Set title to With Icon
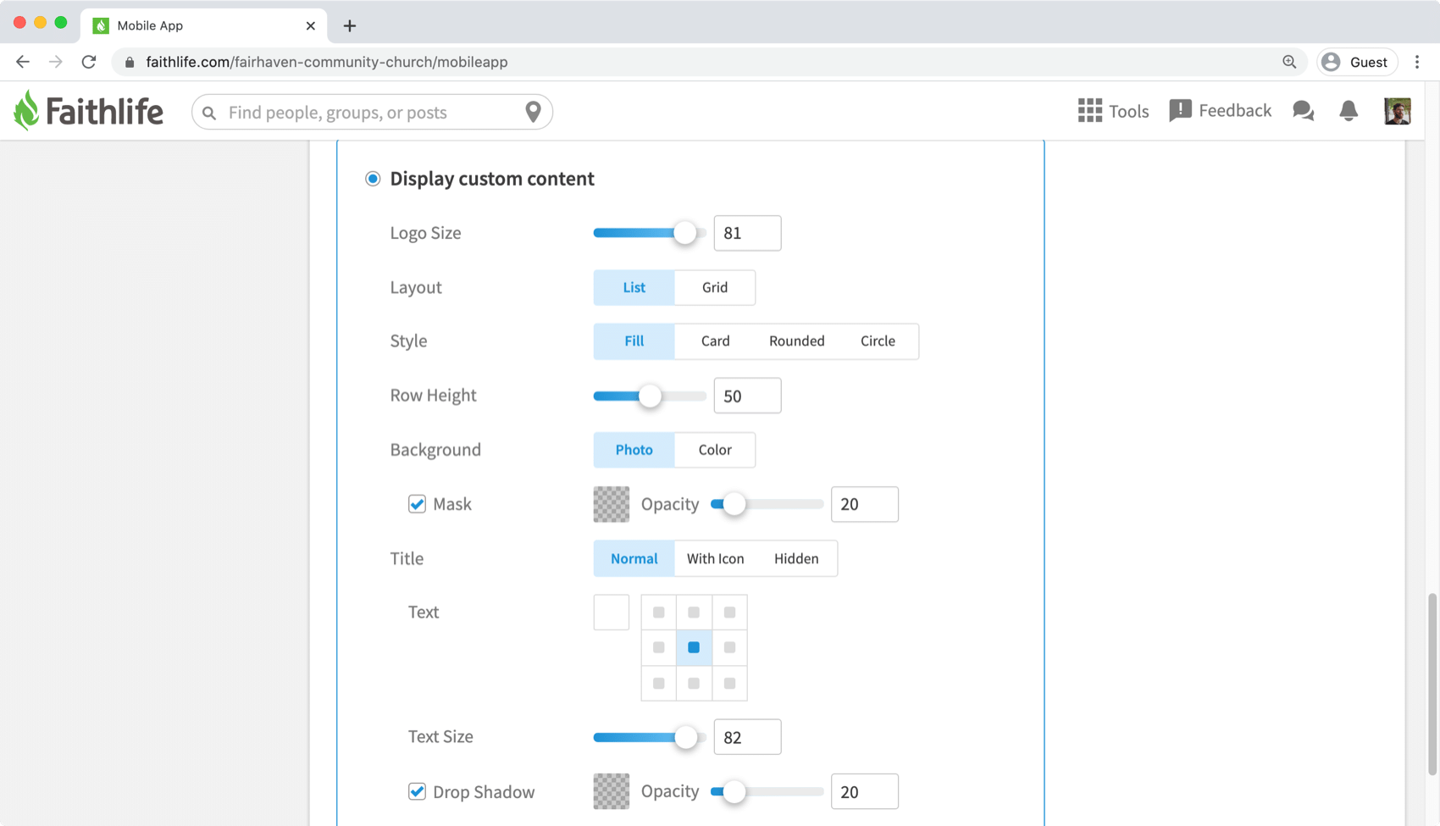 (x=715, y=558)
